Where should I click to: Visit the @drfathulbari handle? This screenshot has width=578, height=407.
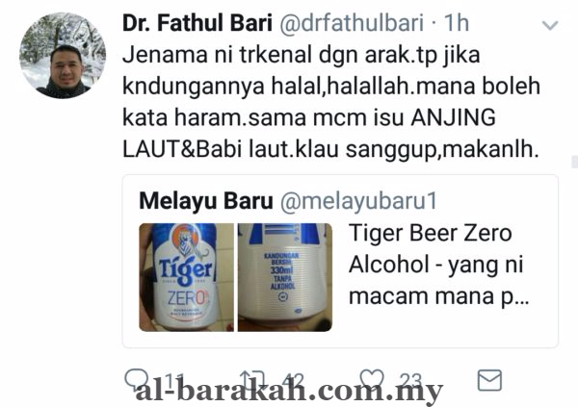pos(352,23)
